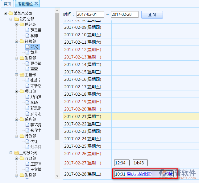Collapse the 上海分公司 branch

click(11, 153)
